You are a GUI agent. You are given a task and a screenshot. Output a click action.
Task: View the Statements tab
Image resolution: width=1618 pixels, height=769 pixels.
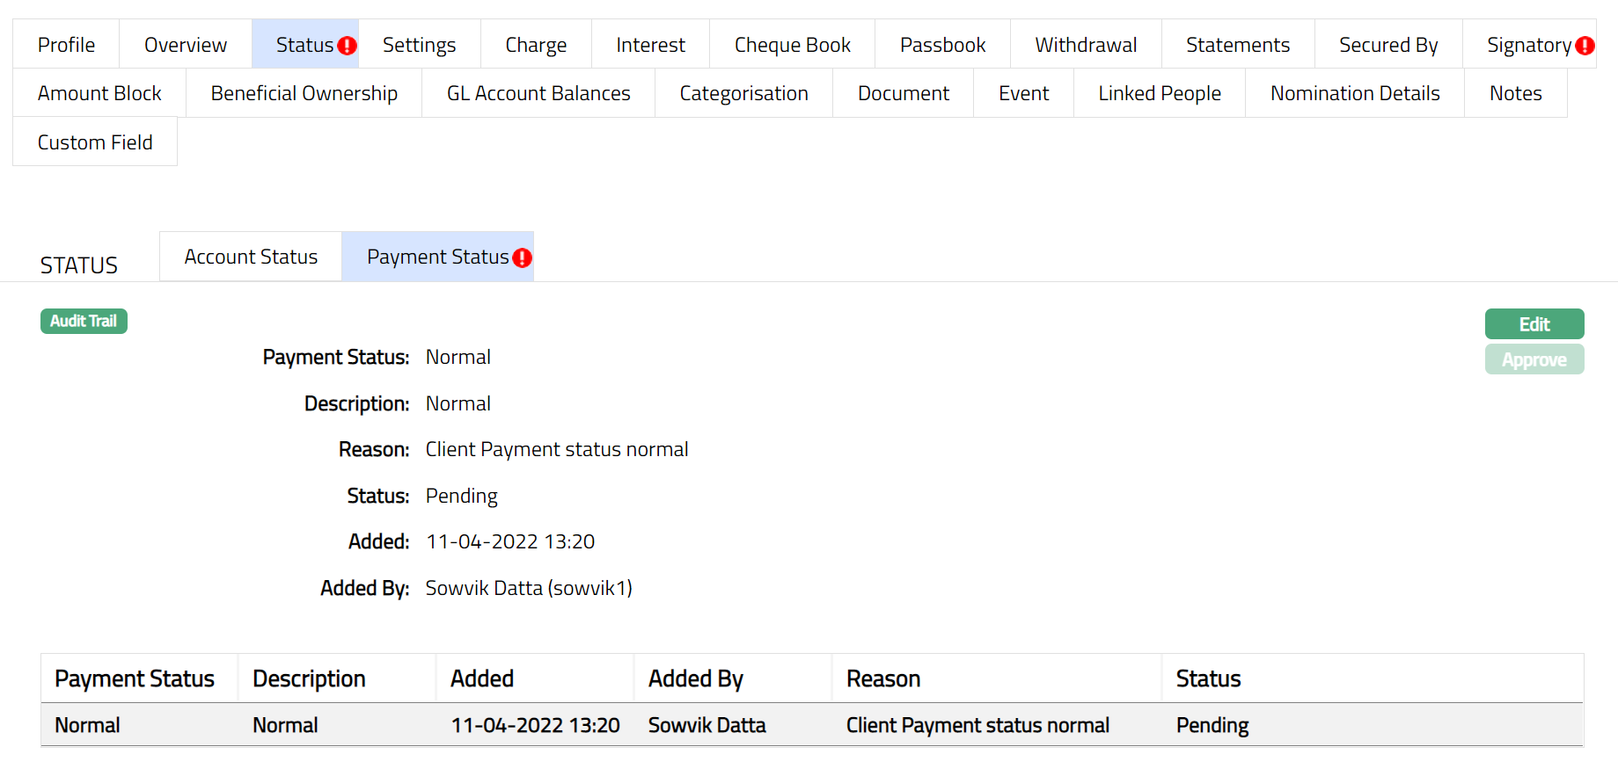1237,45
